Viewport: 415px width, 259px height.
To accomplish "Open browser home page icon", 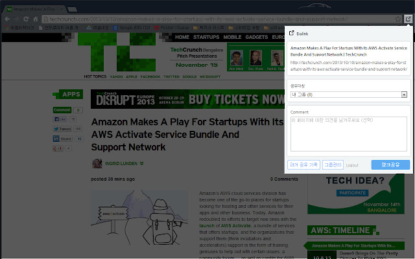I will point(35,19).
